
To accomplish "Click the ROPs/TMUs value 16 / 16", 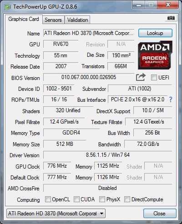I will tap(59, 100).
